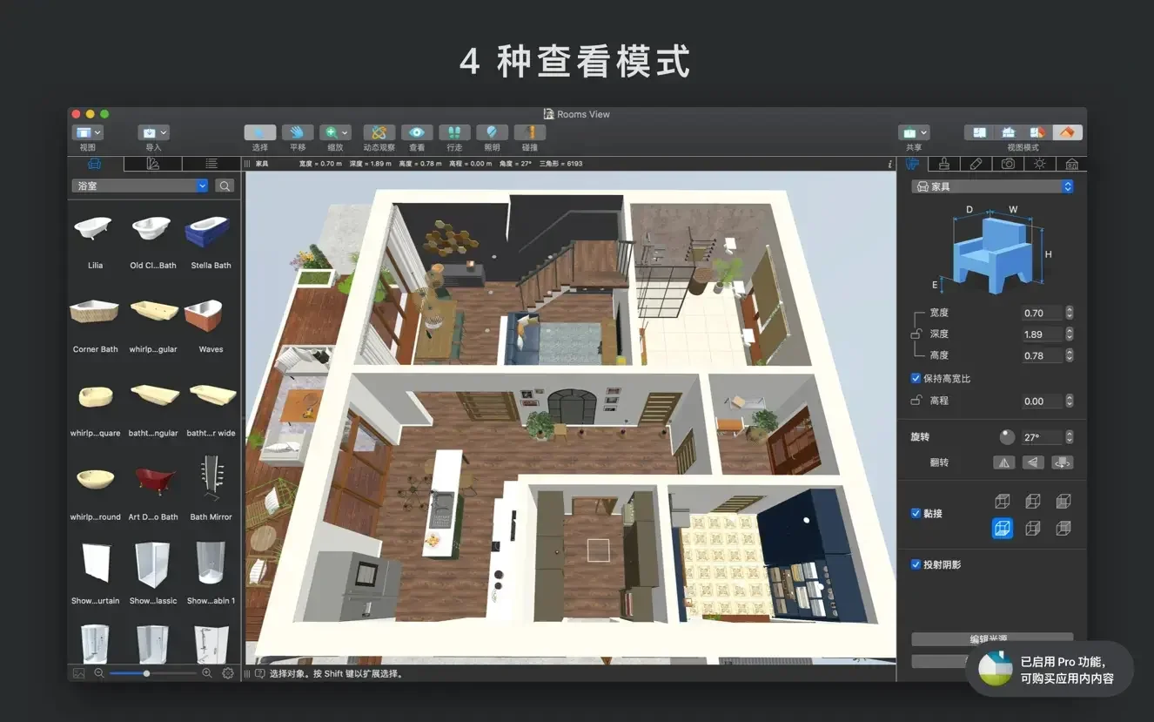This screenshot has width=1154, height=722.
Task: Uncheck the 保持高宽比 checkbox
Action: coord(916,379)
